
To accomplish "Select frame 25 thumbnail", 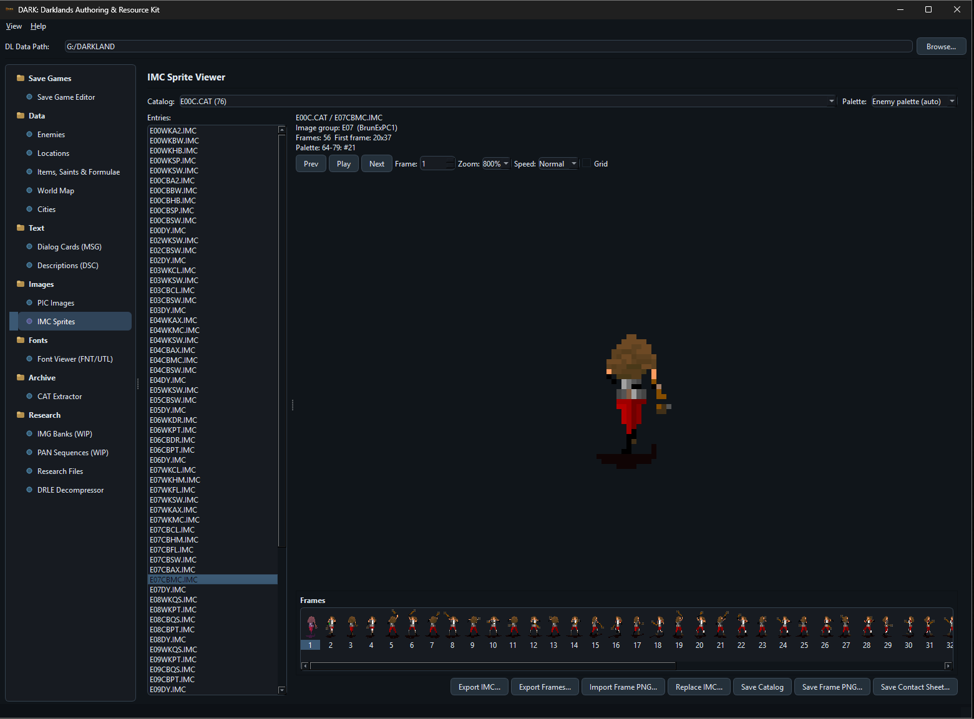I will tap(804, 631).
